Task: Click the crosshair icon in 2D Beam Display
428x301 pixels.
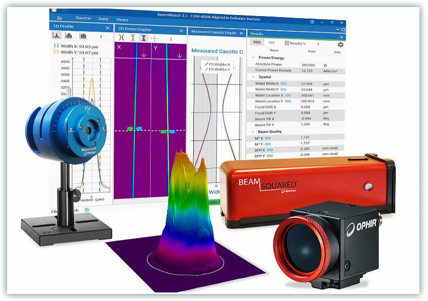Action: 155,38
